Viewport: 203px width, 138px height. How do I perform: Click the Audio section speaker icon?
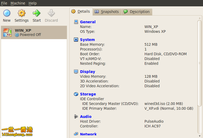pyautogui.click(x=76, y=117)
